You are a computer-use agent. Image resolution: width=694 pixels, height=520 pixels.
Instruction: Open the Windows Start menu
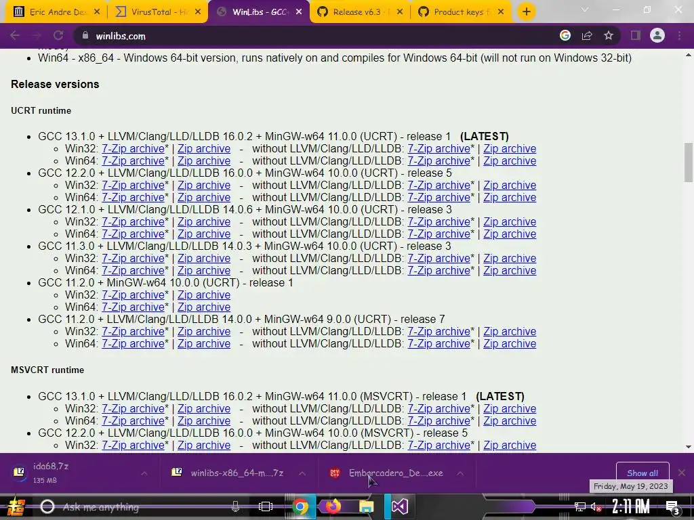point(15,506)
